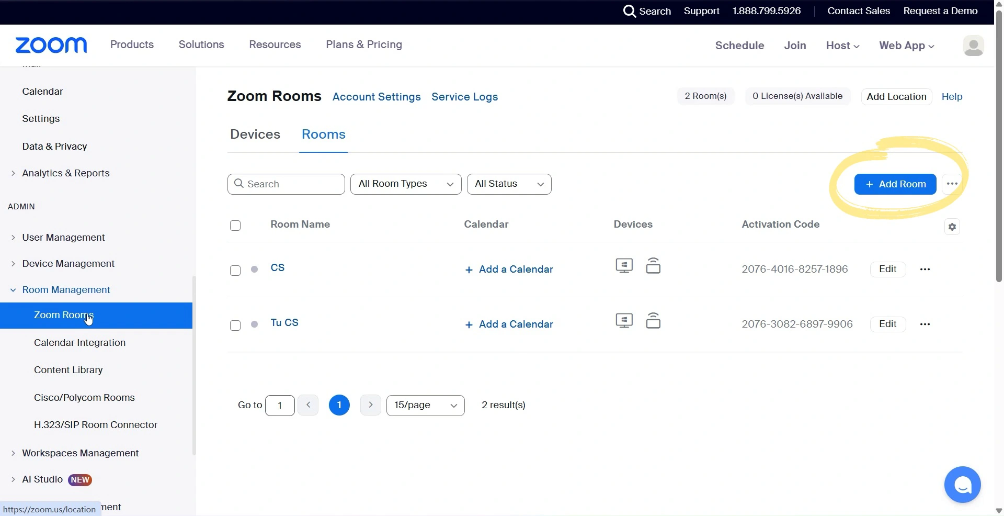Add a Calendar to Tu CS room

509,324
